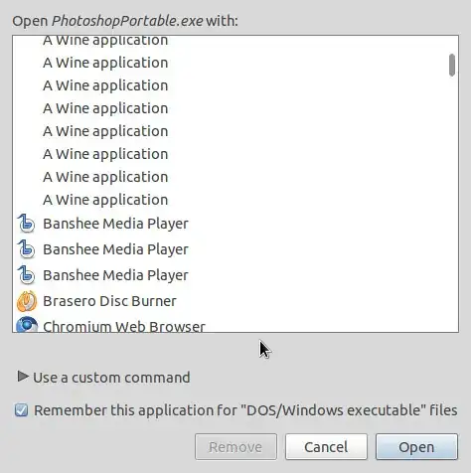471x473 pixels.
Task: Click the application list scrollbar handle
Action: (x=452, y=65)
